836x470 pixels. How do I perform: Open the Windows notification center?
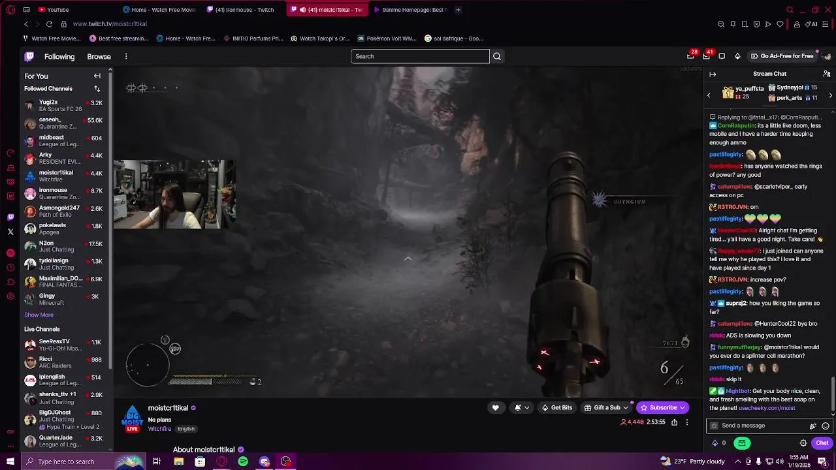[x=822, y=462]
